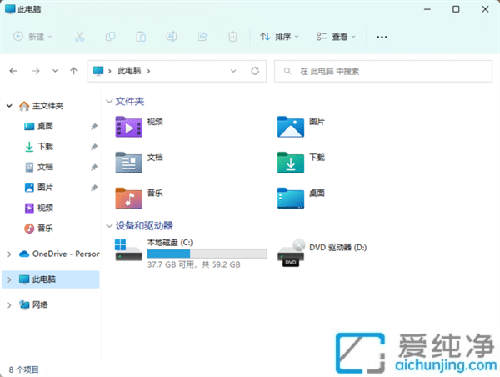The height and width of the screenshot is (377, 500).
Task: Go up one level arrow
Action: [x=73, y=71]
